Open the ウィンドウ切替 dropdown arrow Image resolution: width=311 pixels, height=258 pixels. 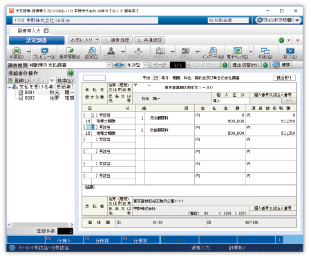coord(297,20)
